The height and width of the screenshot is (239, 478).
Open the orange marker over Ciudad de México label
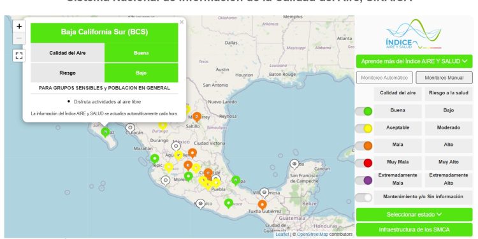(208, 173)
